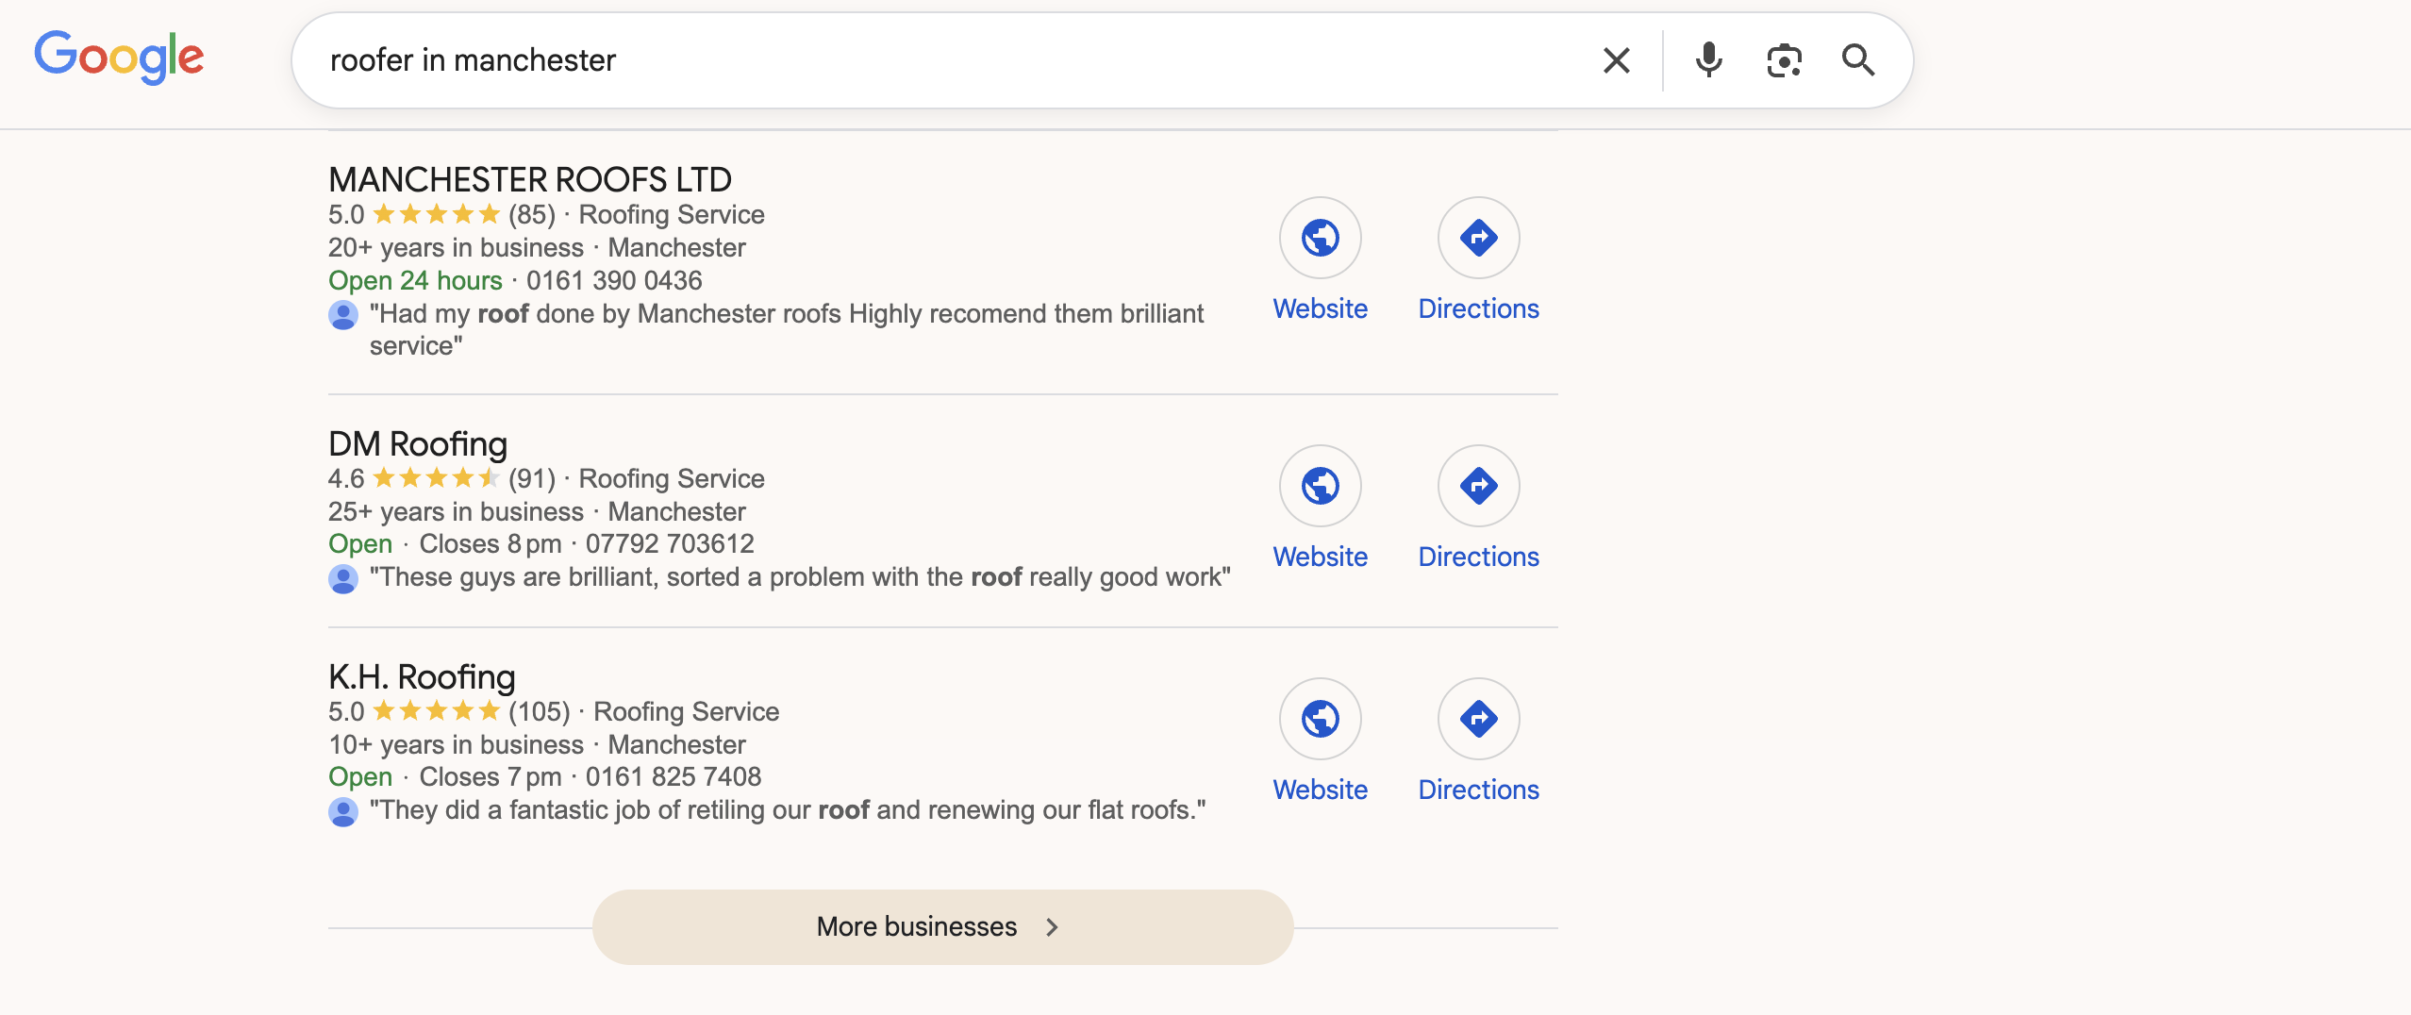Click the magnifying glass search icon

[x=1858, y=60]
